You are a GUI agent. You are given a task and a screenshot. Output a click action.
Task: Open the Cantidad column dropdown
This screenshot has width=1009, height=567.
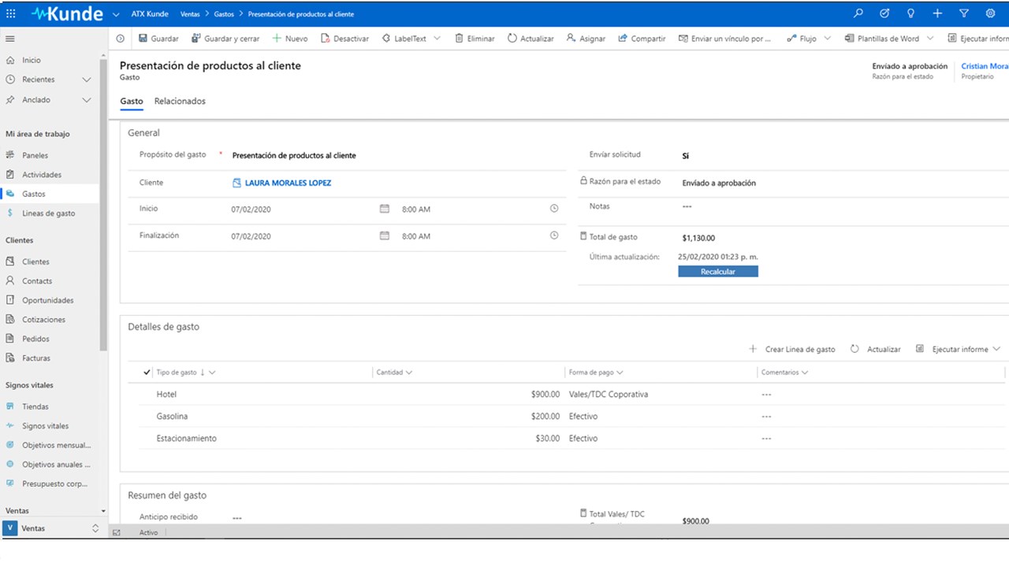[x=408, y=372]
